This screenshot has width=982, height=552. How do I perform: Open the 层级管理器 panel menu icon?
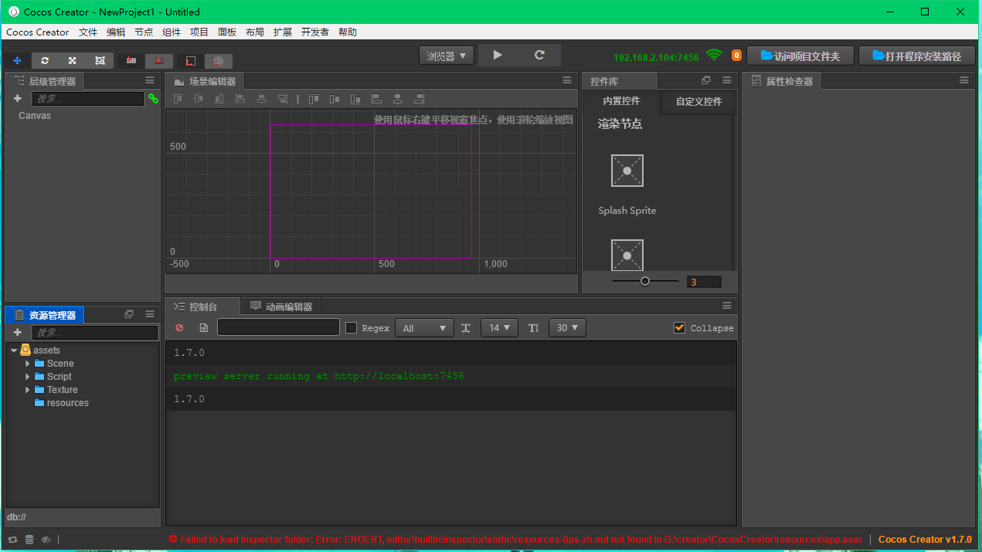click(150, 80)
